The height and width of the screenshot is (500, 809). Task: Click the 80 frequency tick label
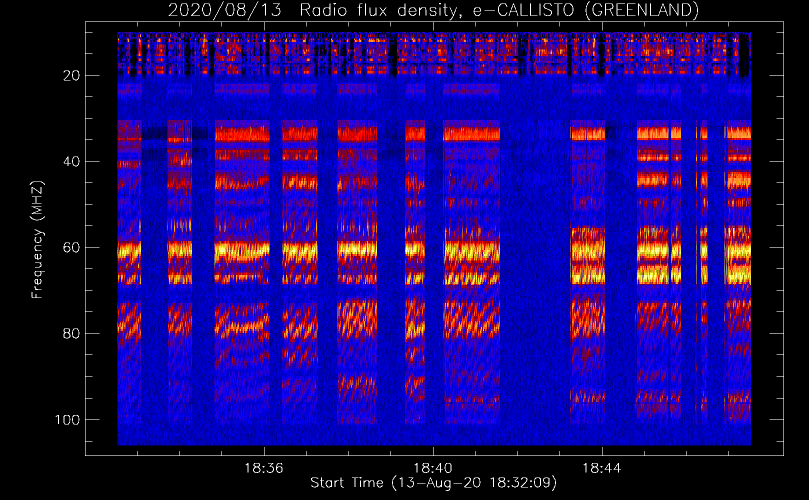pos(71,333)
